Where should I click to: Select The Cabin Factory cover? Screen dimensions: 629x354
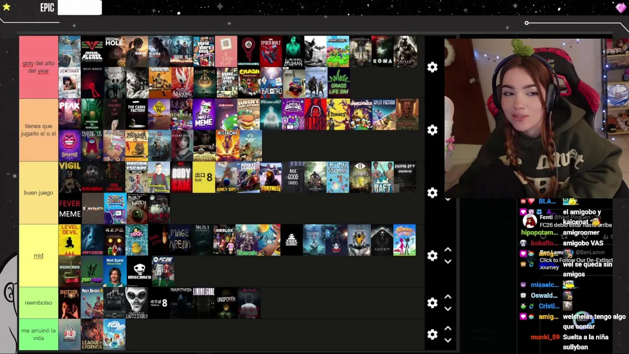coord(137,114)
